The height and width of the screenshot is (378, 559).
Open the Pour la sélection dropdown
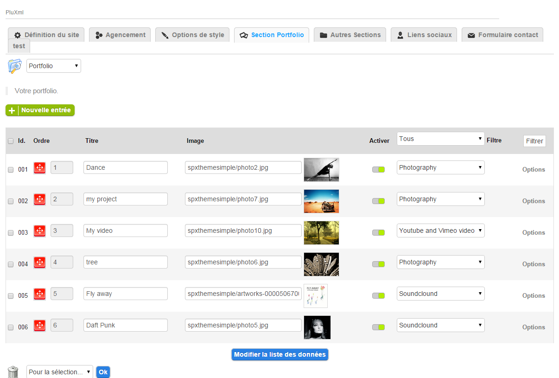coord(59,372)
